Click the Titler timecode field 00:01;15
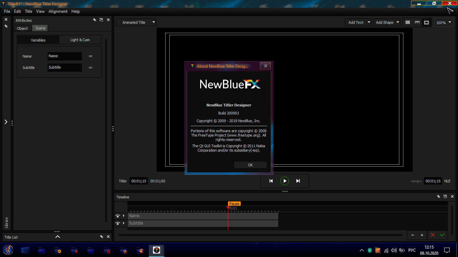 coord(139,181)
